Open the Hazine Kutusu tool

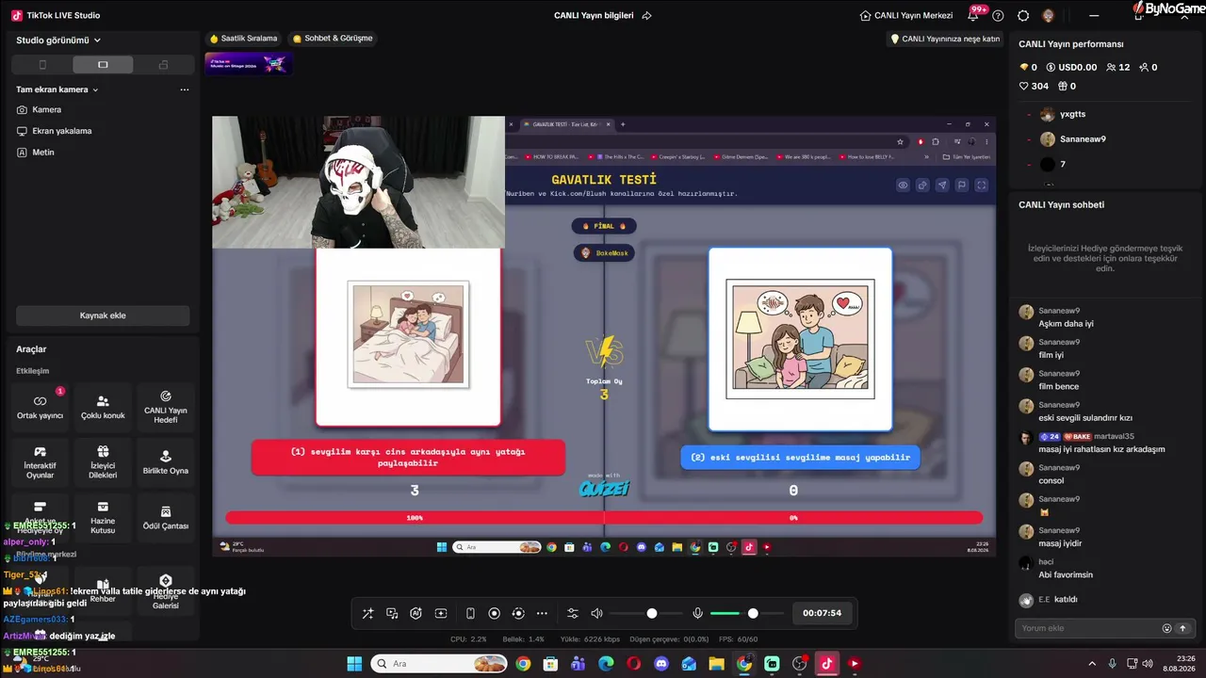[103, 518]
